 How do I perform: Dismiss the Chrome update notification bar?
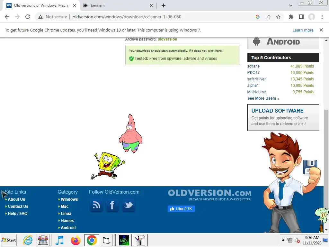pyautogui.click(x=321, y=30)
